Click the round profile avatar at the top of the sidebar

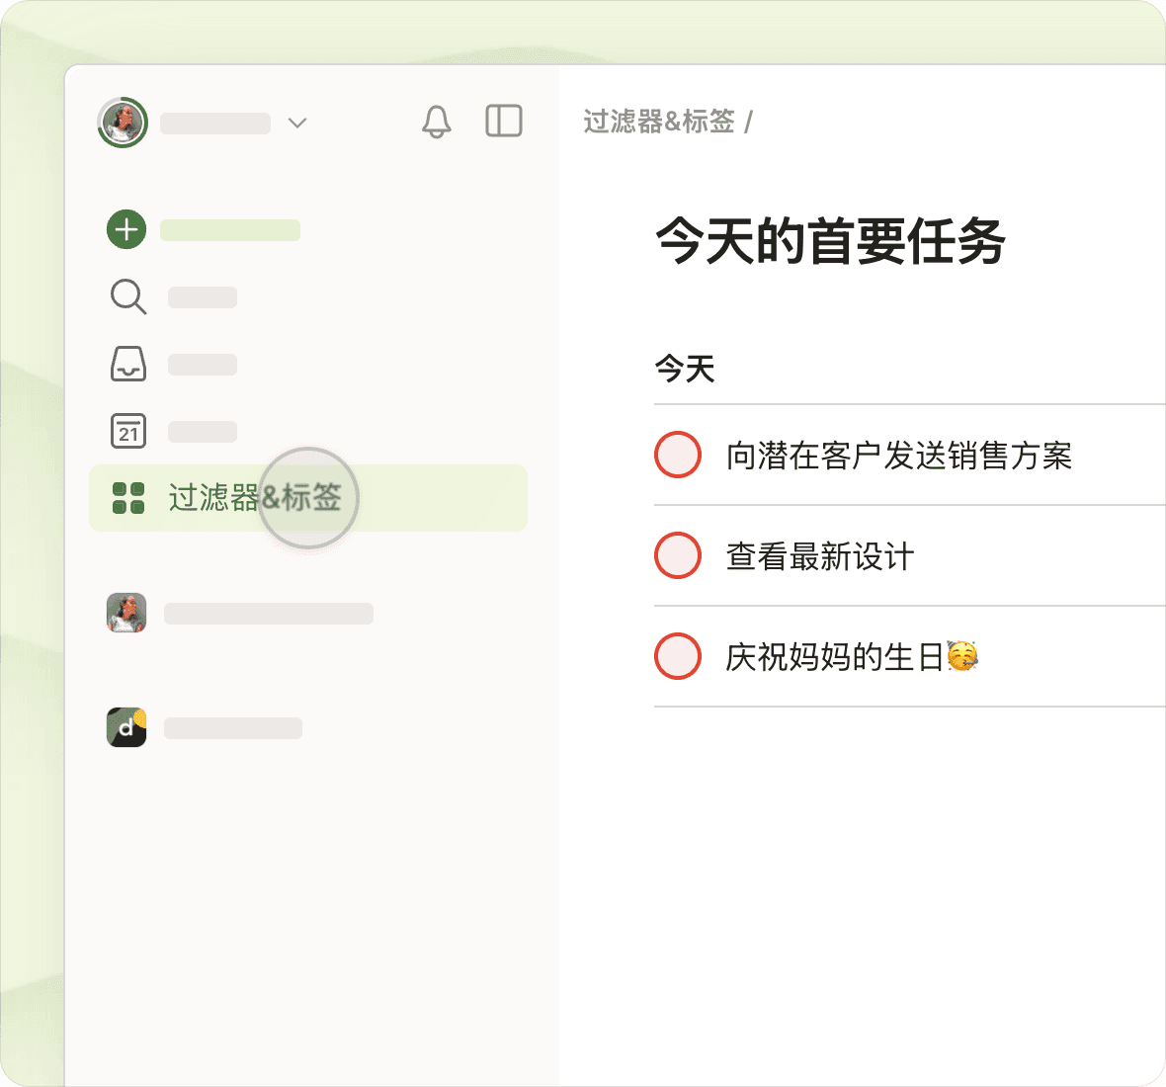(x=123, y=123)
